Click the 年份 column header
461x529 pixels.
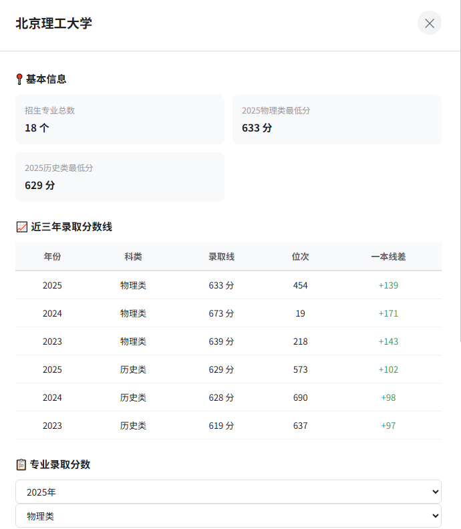(x=52, y=256)
